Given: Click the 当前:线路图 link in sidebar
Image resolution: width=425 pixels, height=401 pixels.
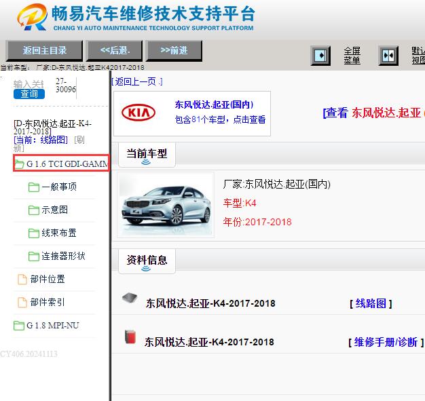Looking at the screenshot, I should 41,140.
